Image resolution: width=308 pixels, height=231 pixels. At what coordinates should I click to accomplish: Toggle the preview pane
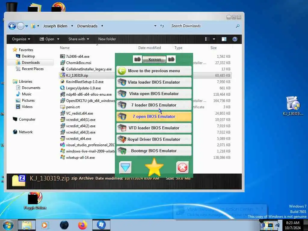click(x=224, y=39)
